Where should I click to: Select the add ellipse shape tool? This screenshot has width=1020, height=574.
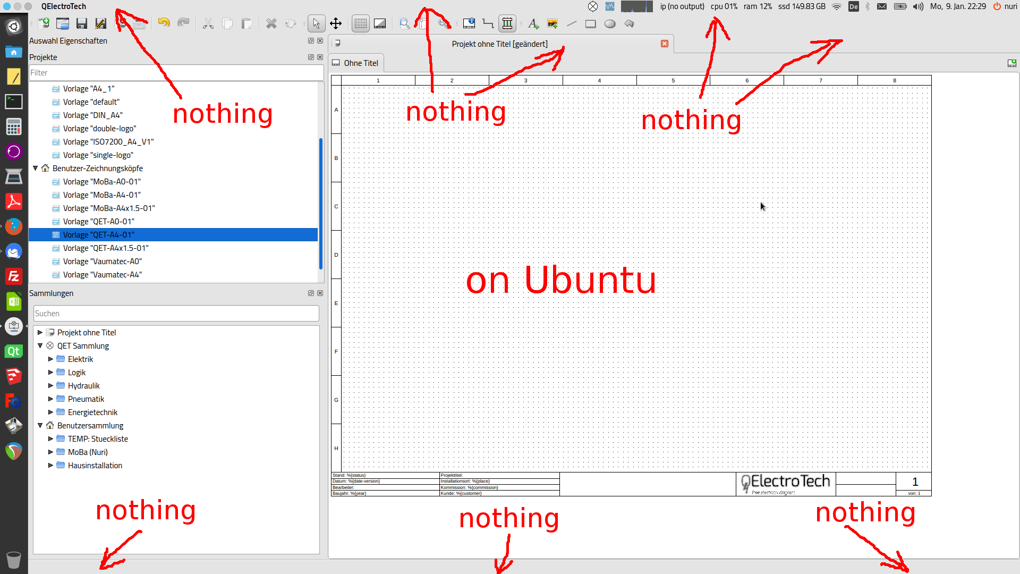coord(610,23)
